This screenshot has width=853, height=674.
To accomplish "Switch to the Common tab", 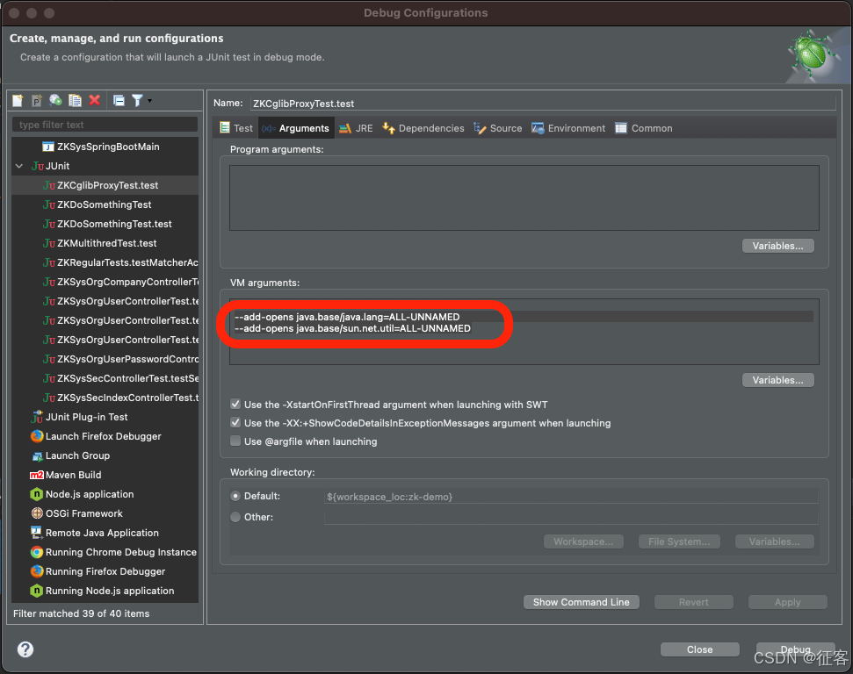I will (x=644, y=128).
